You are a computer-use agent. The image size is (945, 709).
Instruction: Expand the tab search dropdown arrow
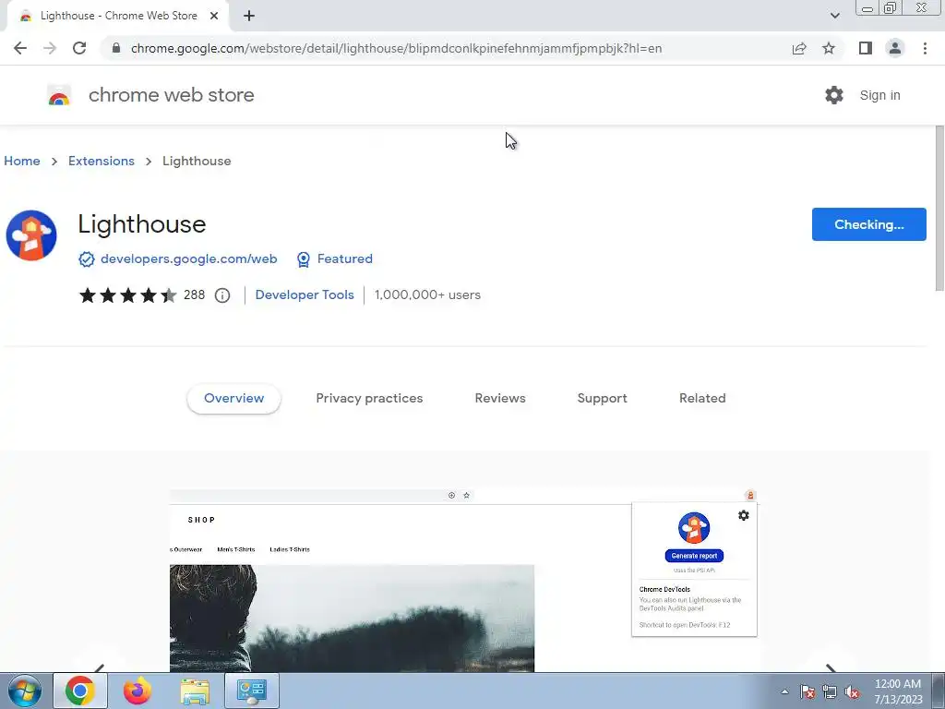(834, 16)
